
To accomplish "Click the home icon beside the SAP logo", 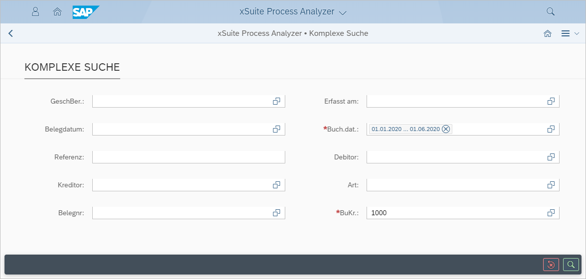I will click(x=57, y=11).
